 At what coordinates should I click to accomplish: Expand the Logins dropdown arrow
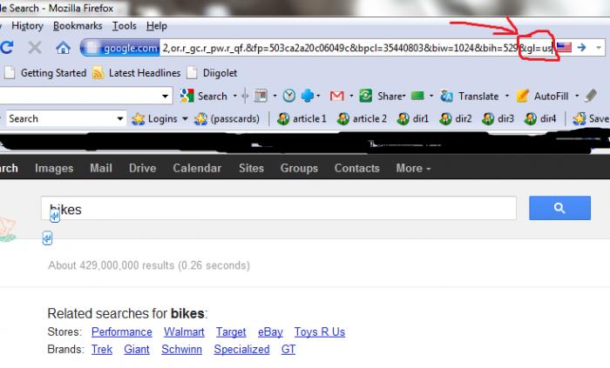coord(185,119)
